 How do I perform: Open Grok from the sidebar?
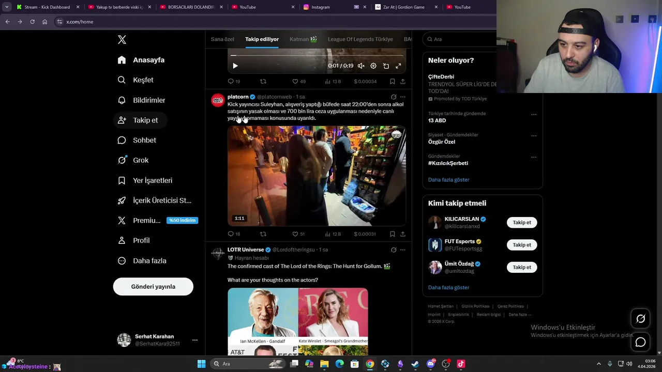[x=133, y=160]
